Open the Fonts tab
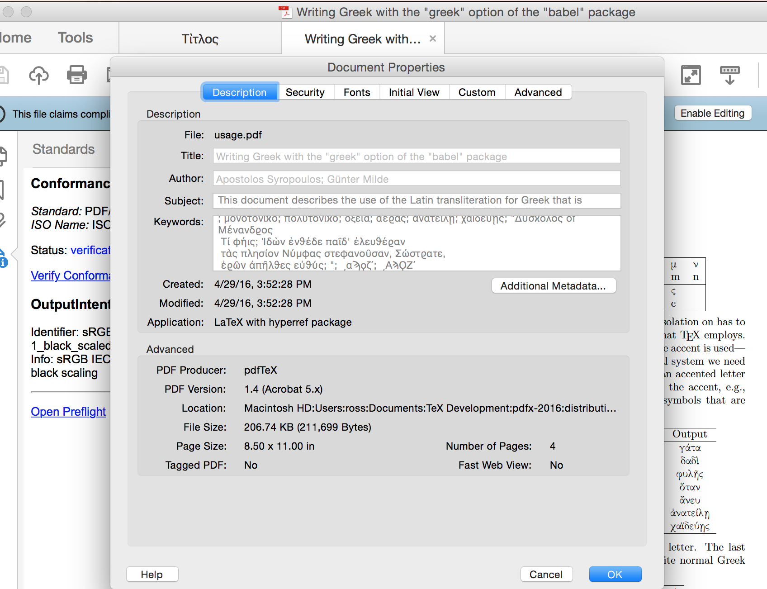 pos(356,92)
